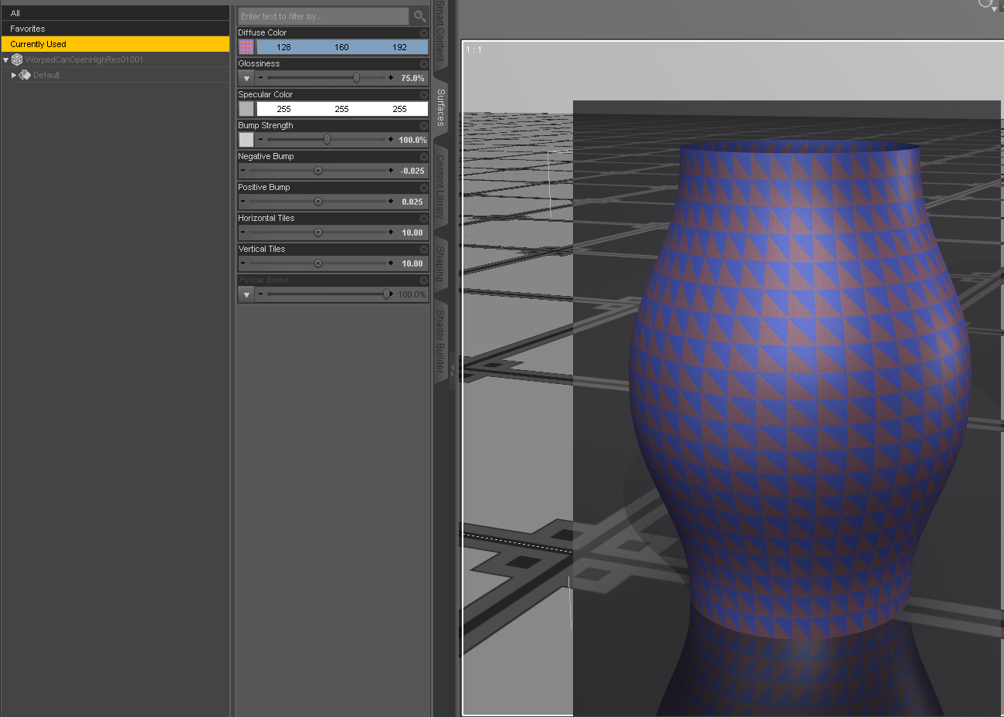Decrease Bump Strength with the minus button
This screenshot has width=1004, height=717.
click(260, 140)
